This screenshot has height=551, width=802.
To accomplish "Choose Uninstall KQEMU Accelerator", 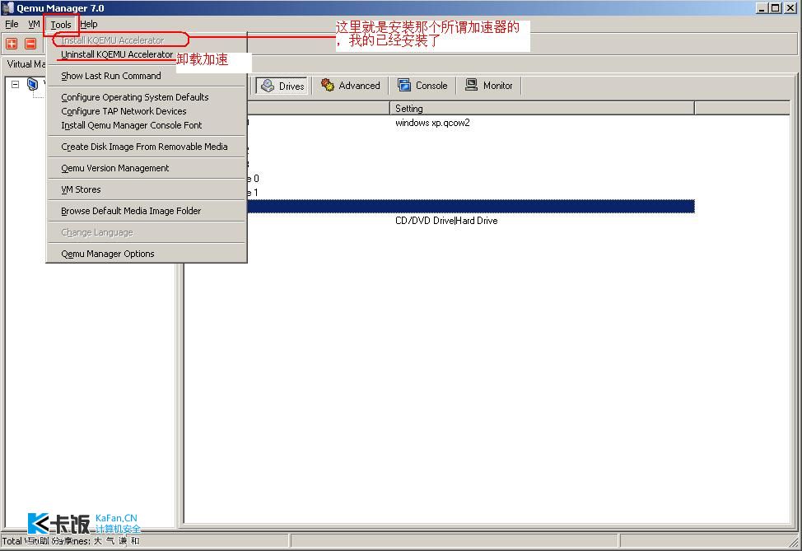I will click(x=117, y=54).
